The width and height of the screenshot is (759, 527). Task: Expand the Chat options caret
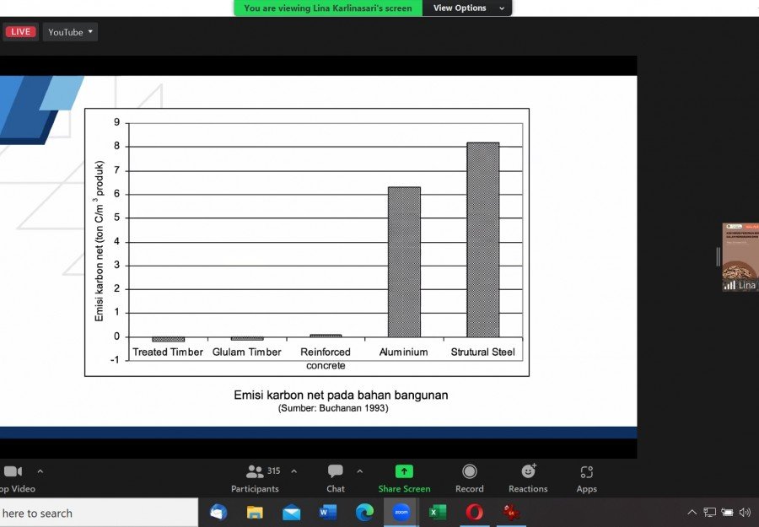(x=359, y=471)
